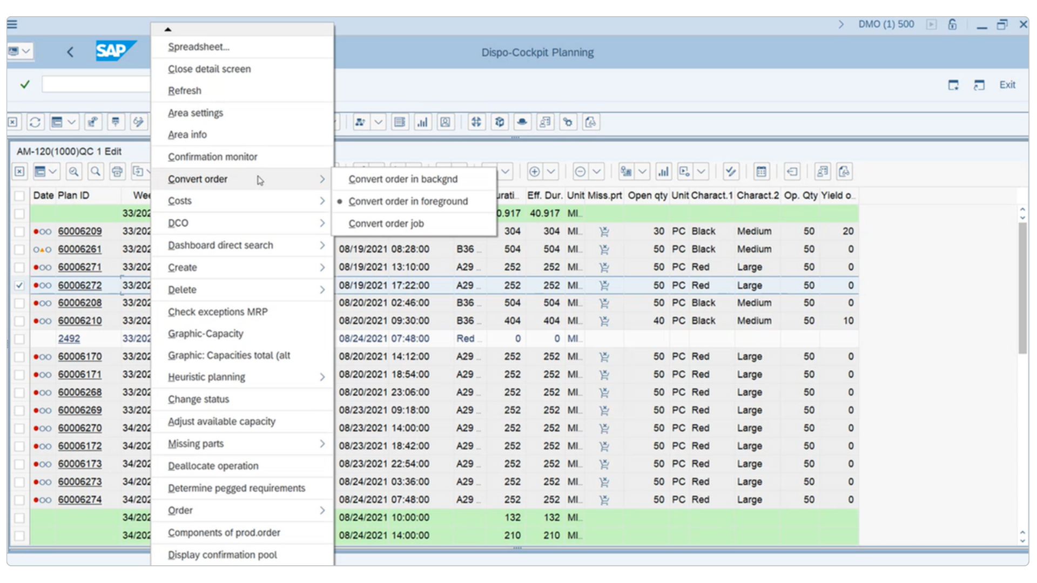1037x583 pixels.
Task: Open plan 2492 via its link
Action: point(69,338)
